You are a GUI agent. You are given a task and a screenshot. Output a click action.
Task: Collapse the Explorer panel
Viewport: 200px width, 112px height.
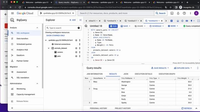click(81, 20)
